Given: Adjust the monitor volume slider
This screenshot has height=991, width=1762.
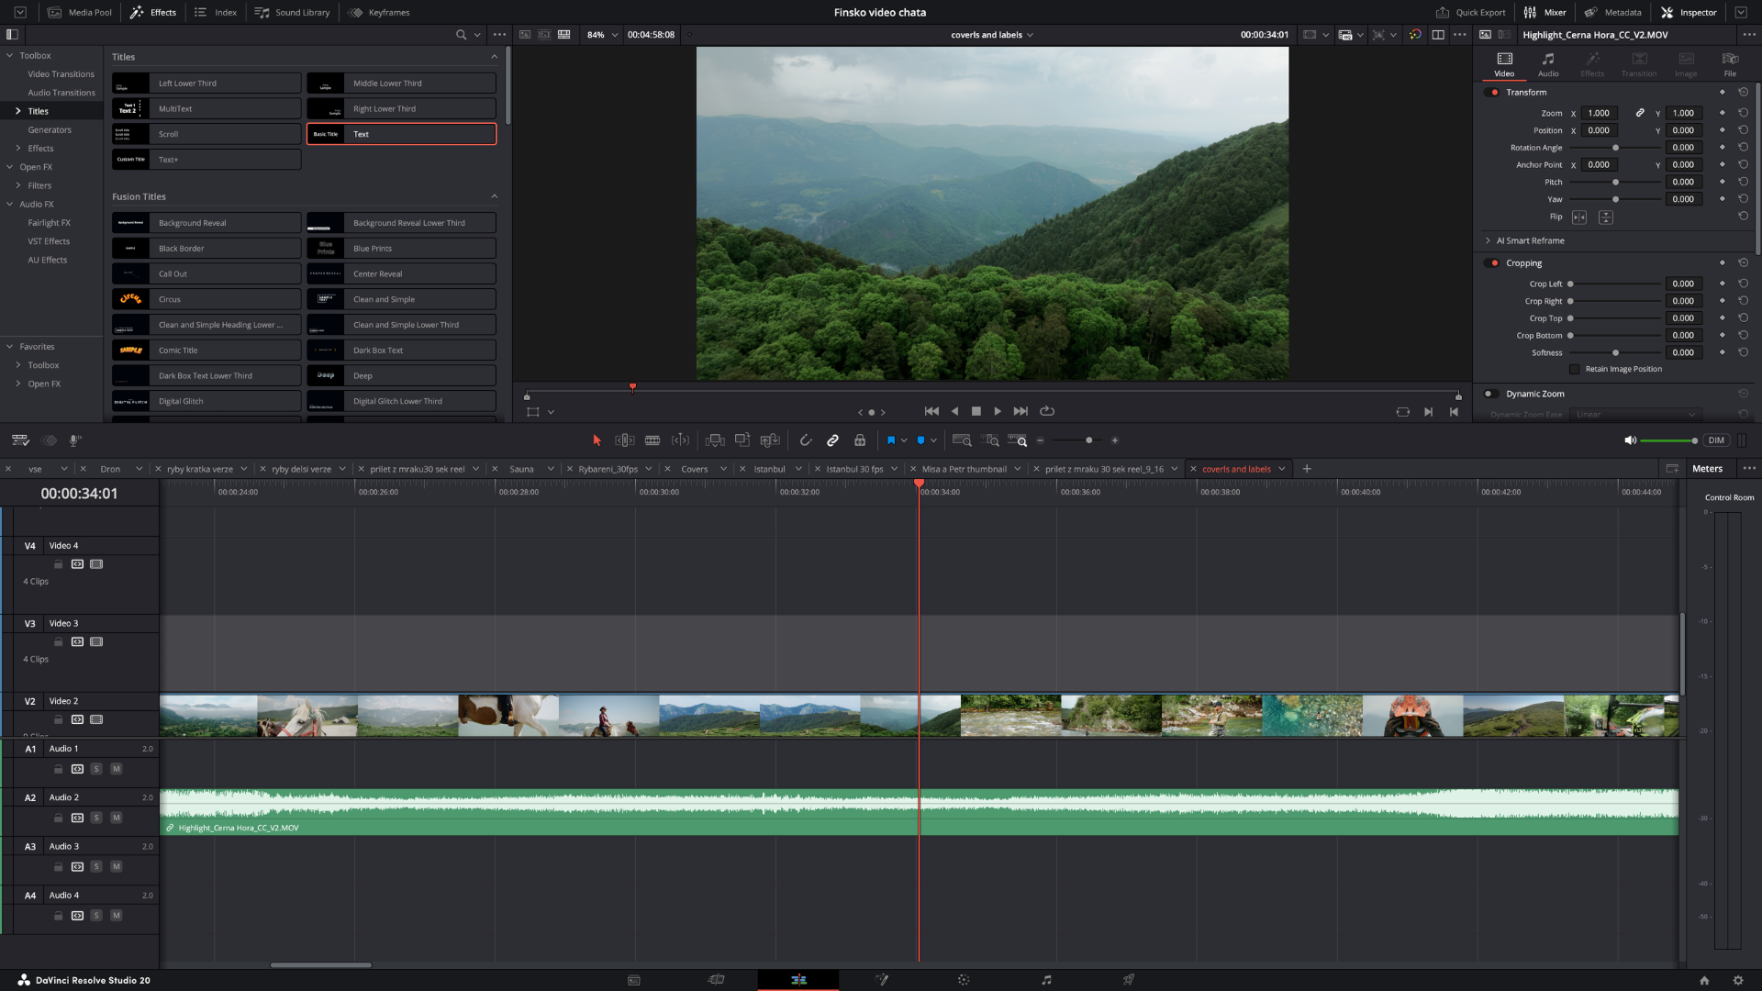Looking at the screenshot, I should point(1666,440).
